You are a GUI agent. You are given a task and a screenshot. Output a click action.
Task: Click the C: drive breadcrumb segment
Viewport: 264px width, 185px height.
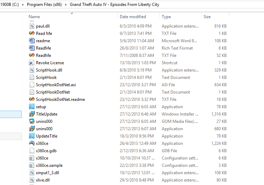[9, 5]
